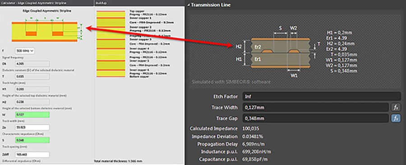
Task: Click the S = 0,348mm parameter text
Action: tap(344, 71)
